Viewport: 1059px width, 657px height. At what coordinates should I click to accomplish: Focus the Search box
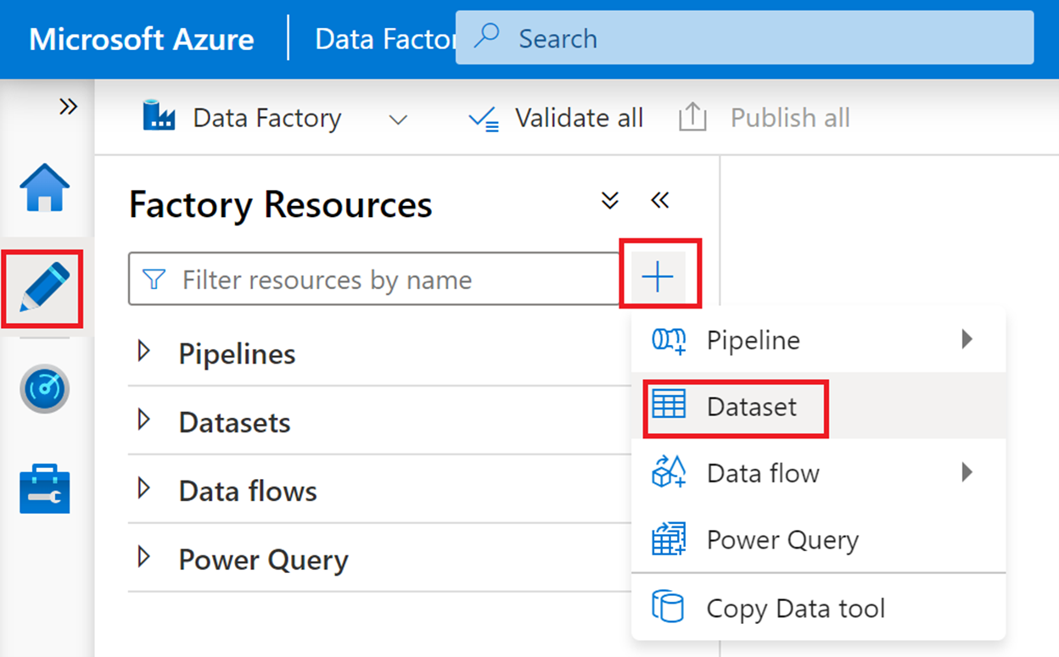(744, 38)
